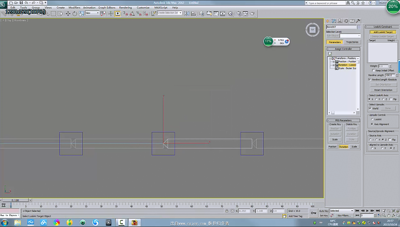Viewport: 400px width, 227px height.
Task: Click the Assign Controller icon button
Action: (330, 54)
